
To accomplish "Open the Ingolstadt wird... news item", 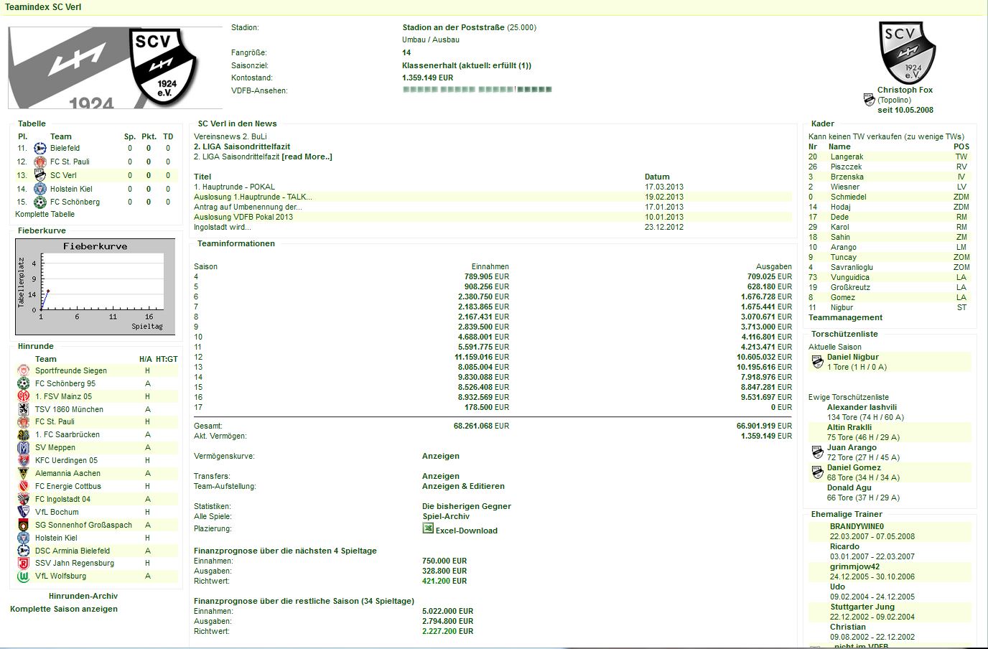I will [x=223, y=228].
